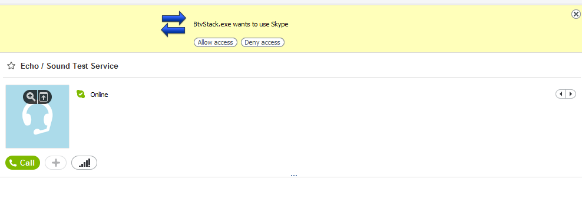The image size is (582, 212).
Task: Toggle the favorite star beside Echo contact
Action: pyautogui.click(x=12, y=66)
